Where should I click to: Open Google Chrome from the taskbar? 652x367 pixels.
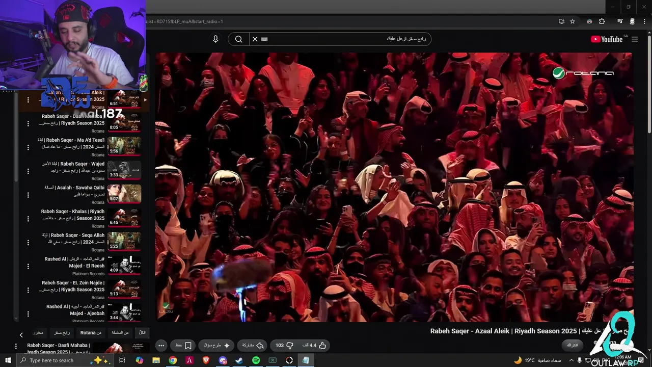tap(173, 360)
